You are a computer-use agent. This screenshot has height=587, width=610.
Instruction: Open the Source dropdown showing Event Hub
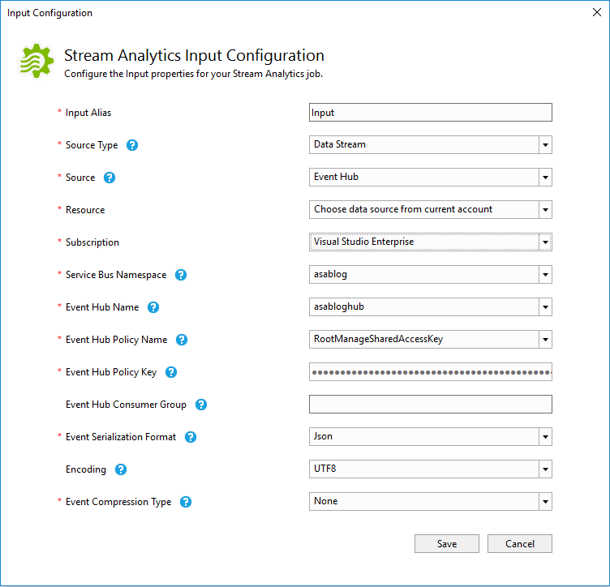[x=431, y=177]
